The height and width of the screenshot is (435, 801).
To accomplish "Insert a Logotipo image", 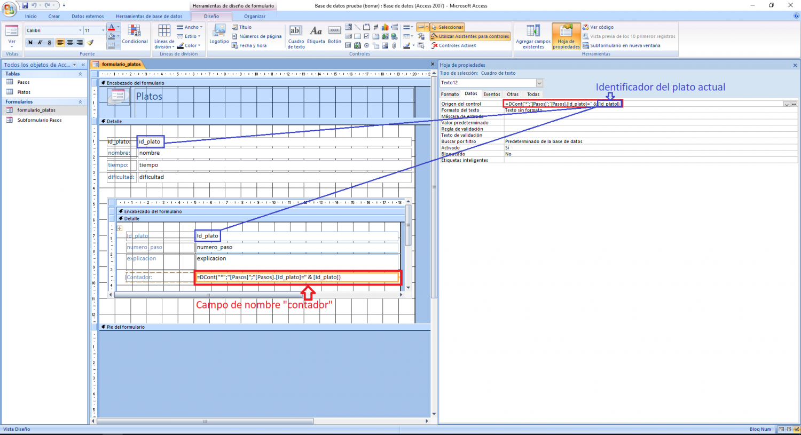I will tap(219, 35).
